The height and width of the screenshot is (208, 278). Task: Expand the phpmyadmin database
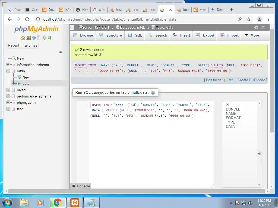click(8, 102)
